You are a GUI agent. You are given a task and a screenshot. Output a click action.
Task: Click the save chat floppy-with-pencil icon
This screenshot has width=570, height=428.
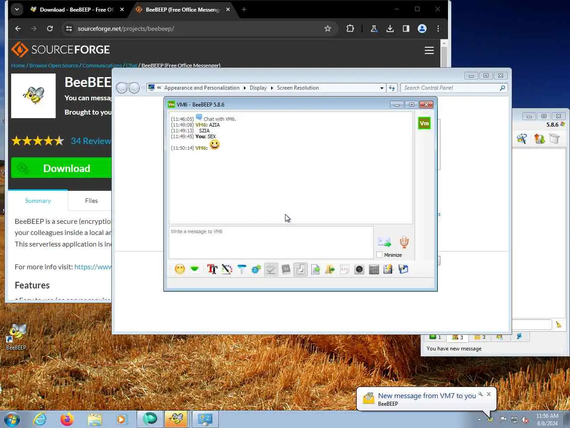(388, 269)
